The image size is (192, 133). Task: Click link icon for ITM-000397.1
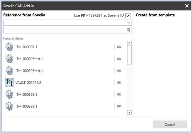119,47
